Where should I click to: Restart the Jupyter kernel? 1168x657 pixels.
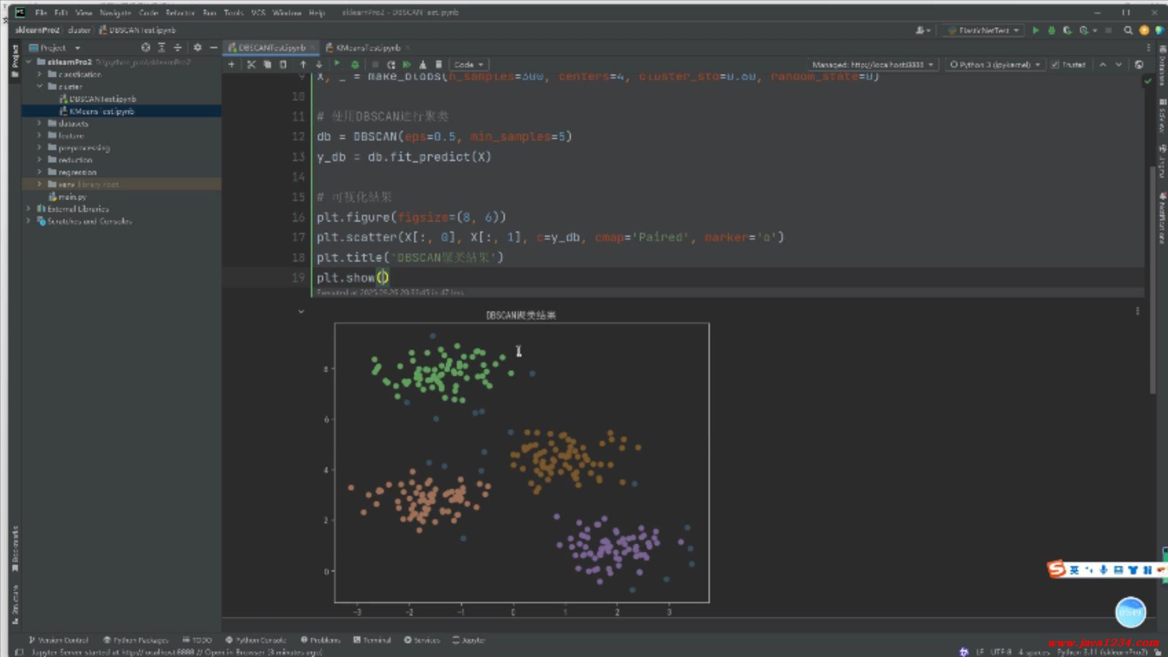(x=391, y=64)
